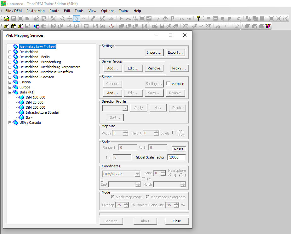Click the scissors icon beside the paint bucket
The height and width of the screenshot is (234, 291).
(x=158, y=18)
